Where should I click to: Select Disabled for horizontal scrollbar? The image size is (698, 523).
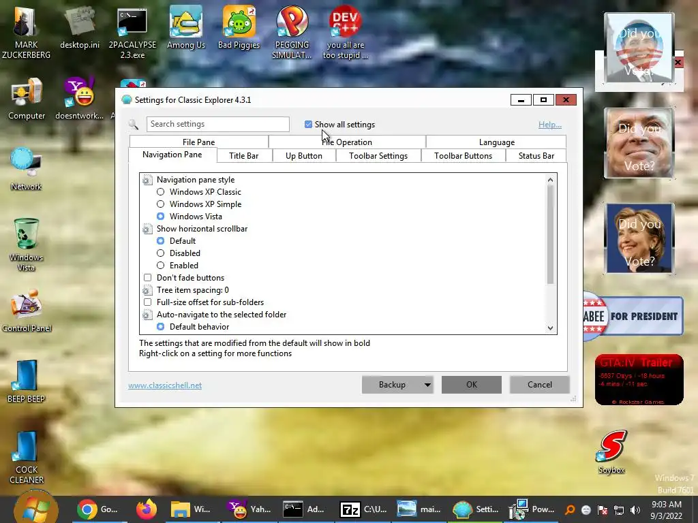click(x=161, y=253)
